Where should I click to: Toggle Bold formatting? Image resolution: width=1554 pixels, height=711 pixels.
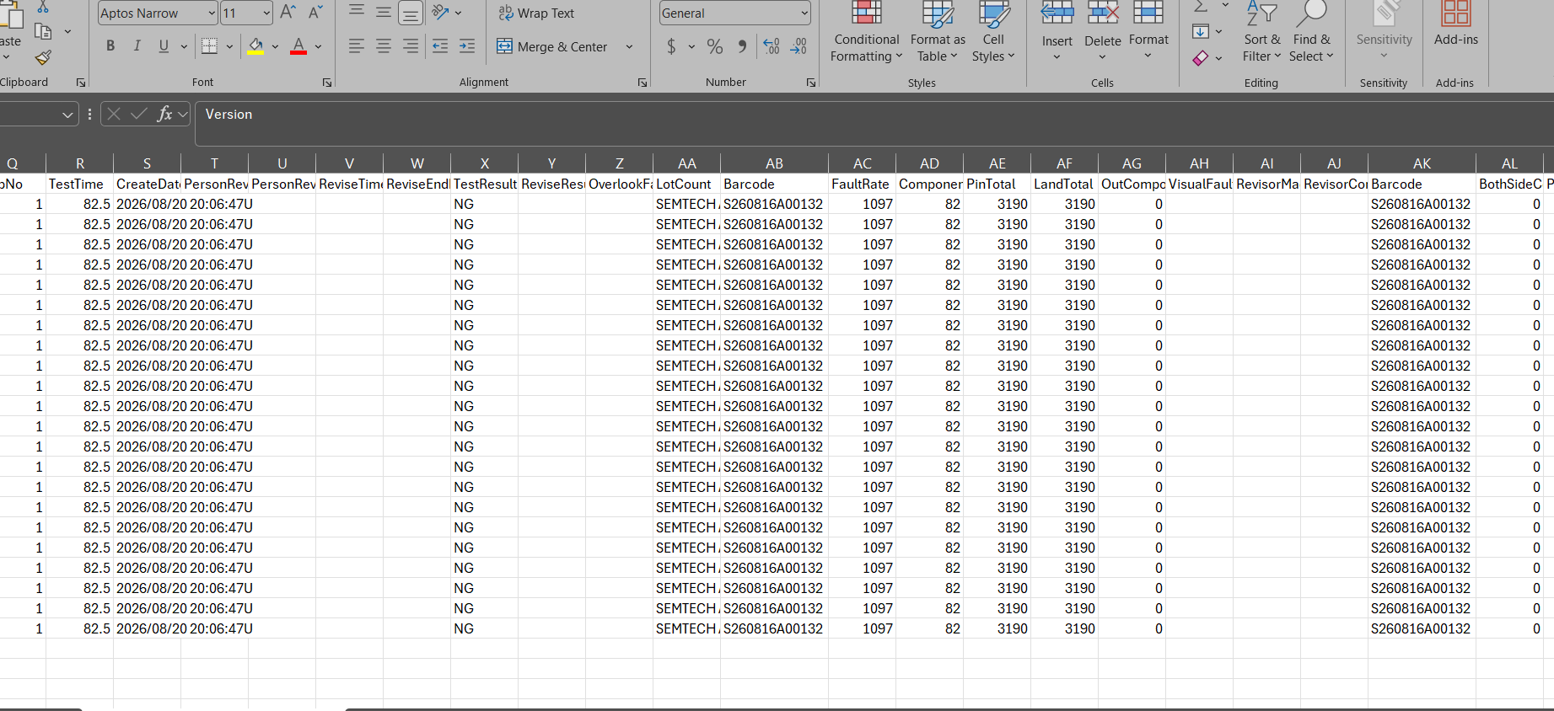pyautogui.click(x=110, y=46)
